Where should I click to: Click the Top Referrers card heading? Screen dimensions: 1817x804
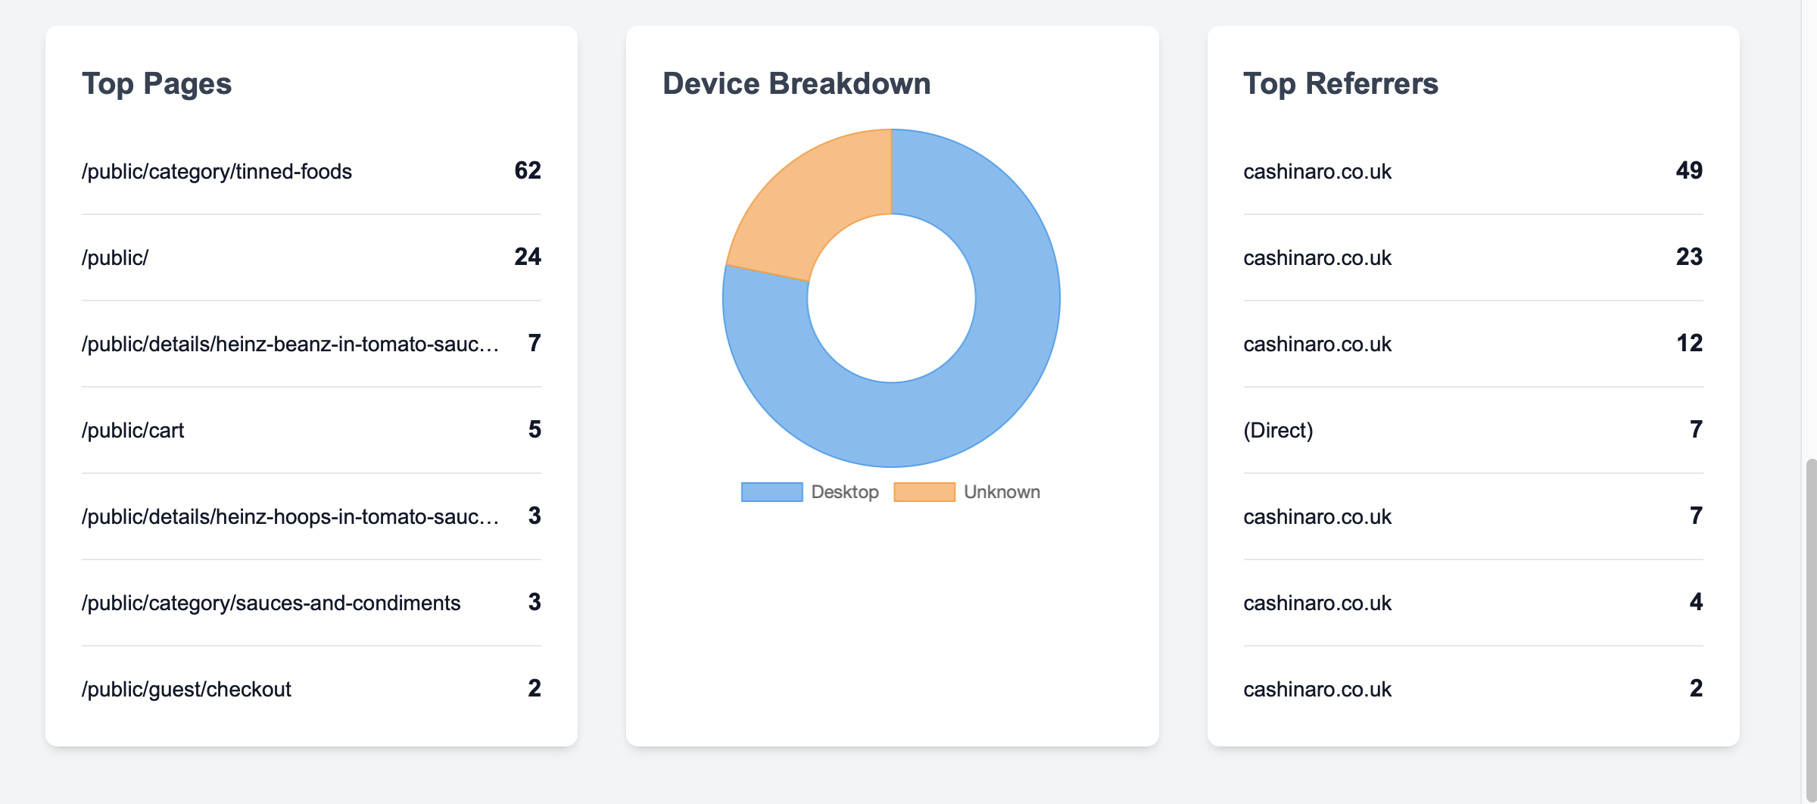pos(1342,83)
